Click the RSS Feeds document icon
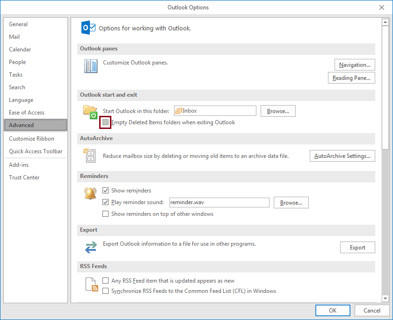 tap(92, 284)
